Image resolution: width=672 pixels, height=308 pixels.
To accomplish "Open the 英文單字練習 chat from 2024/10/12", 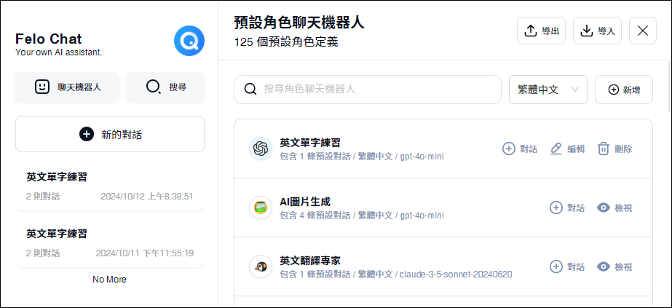I will 110,186.
